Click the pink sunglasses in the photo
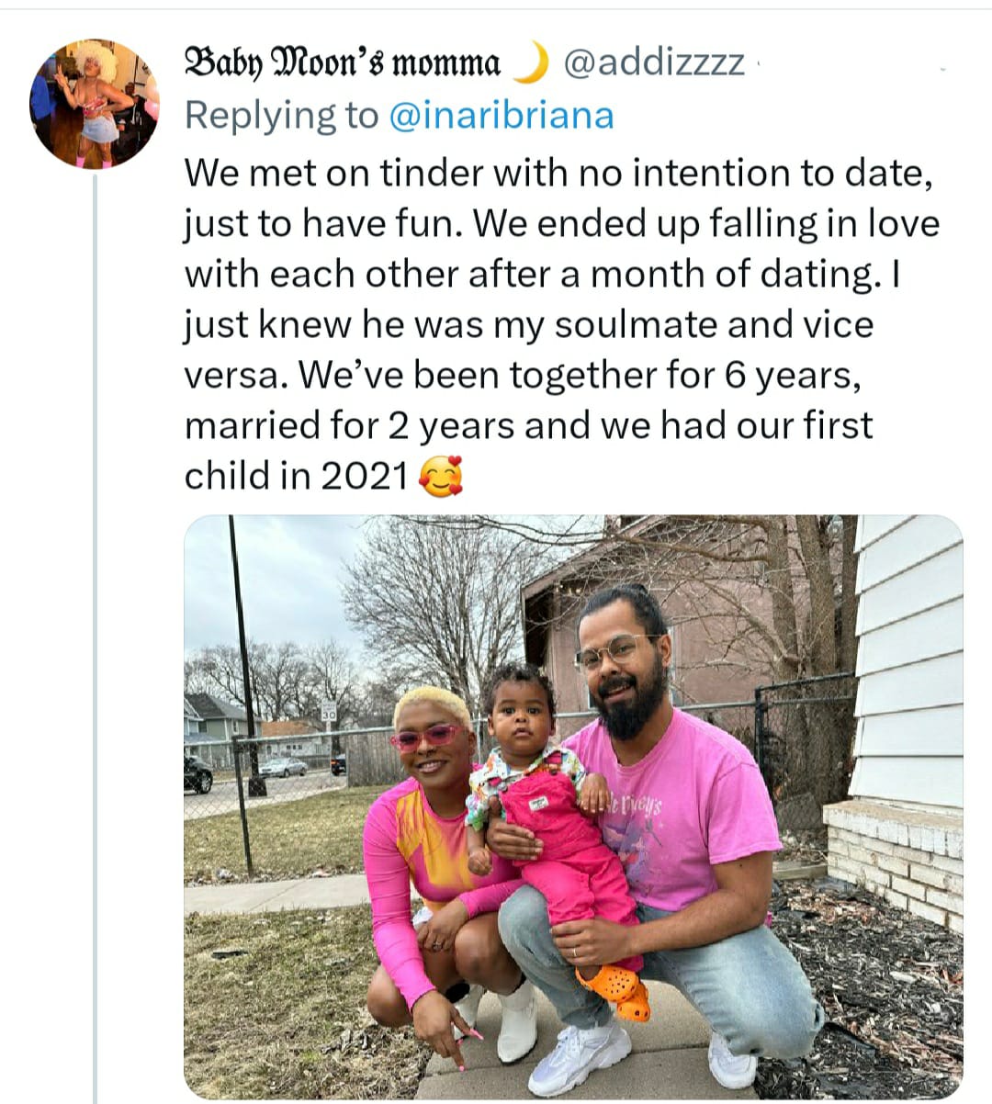The height and width of the screenshot is (1104, 992). [427, 737]
